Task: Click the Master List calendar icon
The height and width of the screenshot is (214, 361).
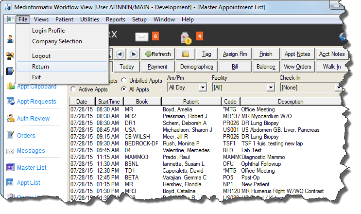Action: click(x=10, y=168)
